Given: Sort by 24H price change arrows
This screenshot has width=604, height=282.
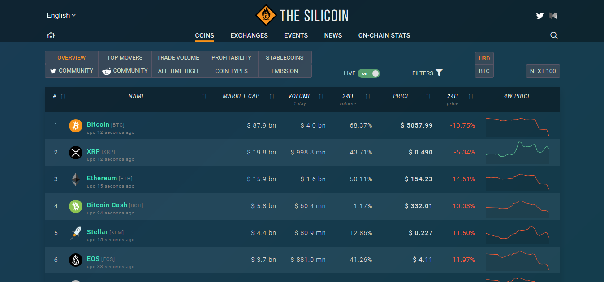Looking at the screenshot, I should [x=471, y=96].
